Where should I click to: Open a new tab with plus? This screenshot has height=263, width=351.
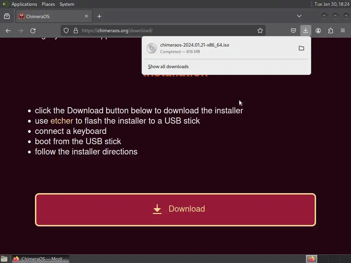click(x=99, y=16)
